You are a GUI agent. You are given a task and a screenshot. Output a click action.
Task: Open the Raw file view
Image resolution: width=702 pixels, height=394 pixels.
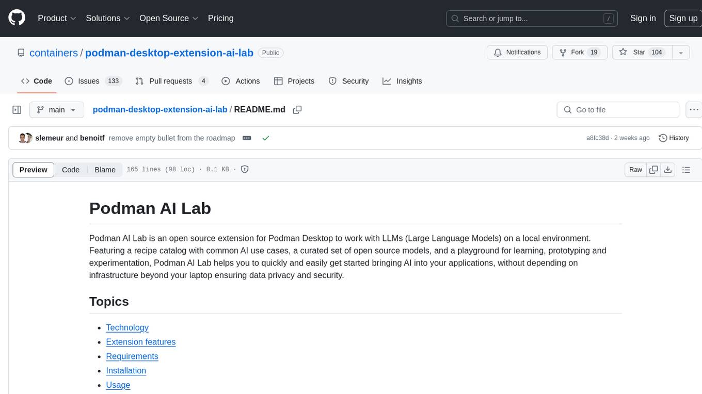tap(635, 170)
